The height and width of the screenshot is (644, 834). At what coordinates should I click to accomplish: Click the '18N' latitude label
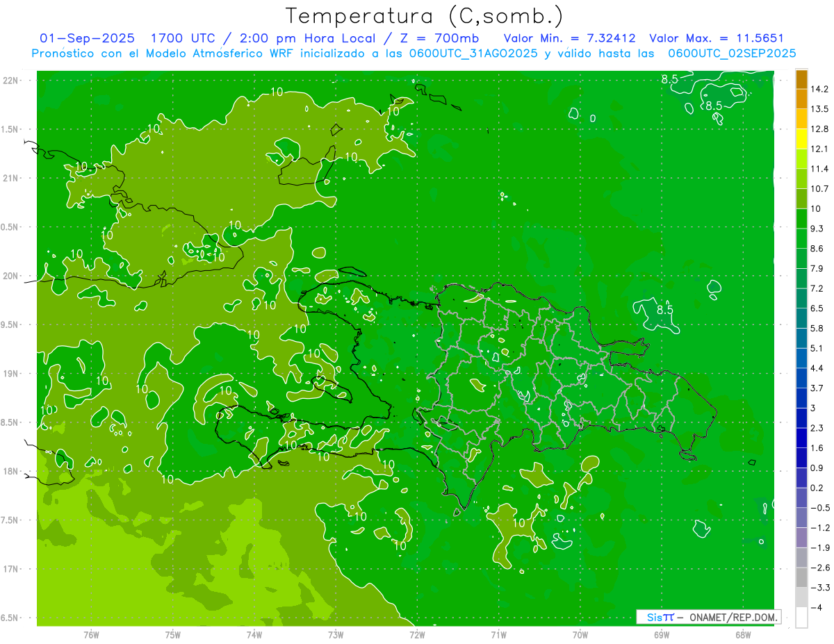[x=12, y=471]
